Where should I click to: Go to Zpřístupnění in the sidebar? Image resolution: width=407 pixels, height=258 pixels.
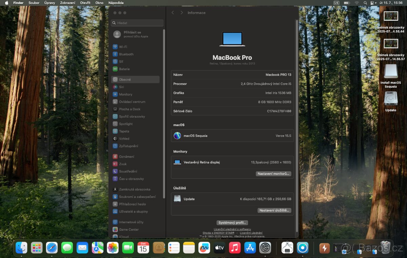point(135,146)
